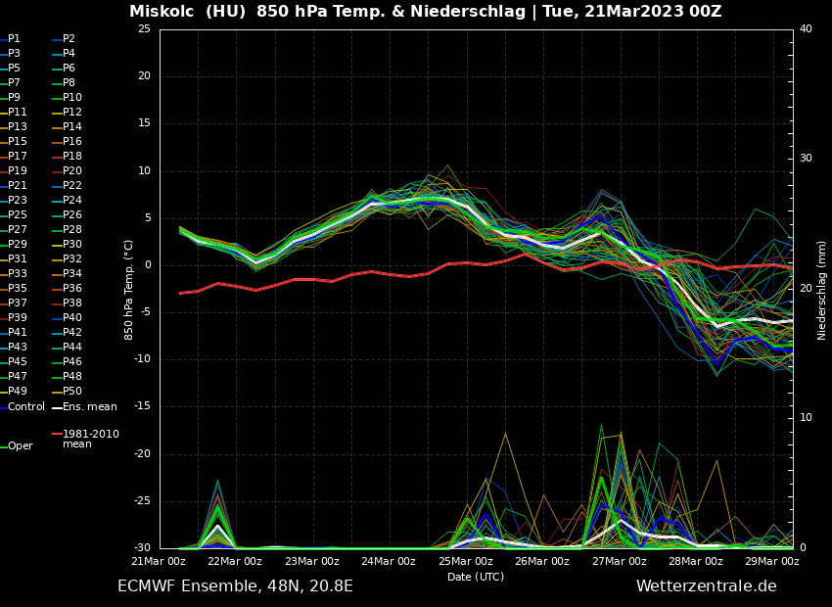Click the Date (UTC) axis label
The image size is (832, 607).
pos(475,577)
